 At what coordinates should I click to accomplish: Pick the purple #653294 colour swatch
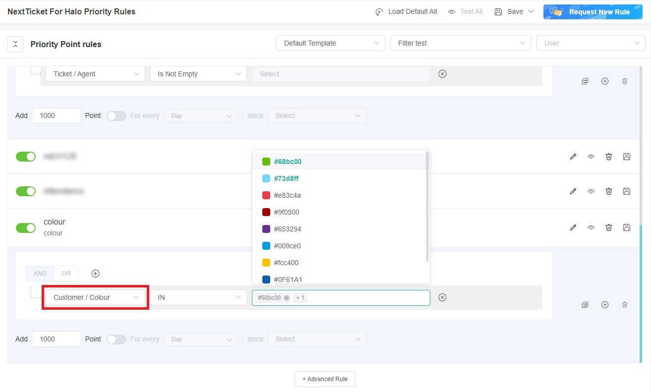pos(266,229)
